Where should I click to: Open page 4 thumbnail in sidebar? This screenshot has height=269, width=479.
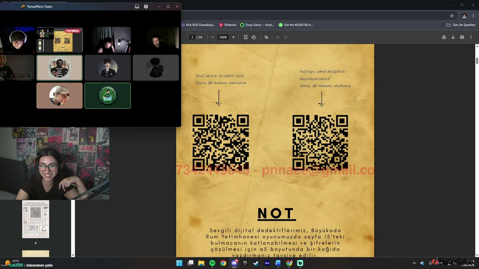coord(36,219)
